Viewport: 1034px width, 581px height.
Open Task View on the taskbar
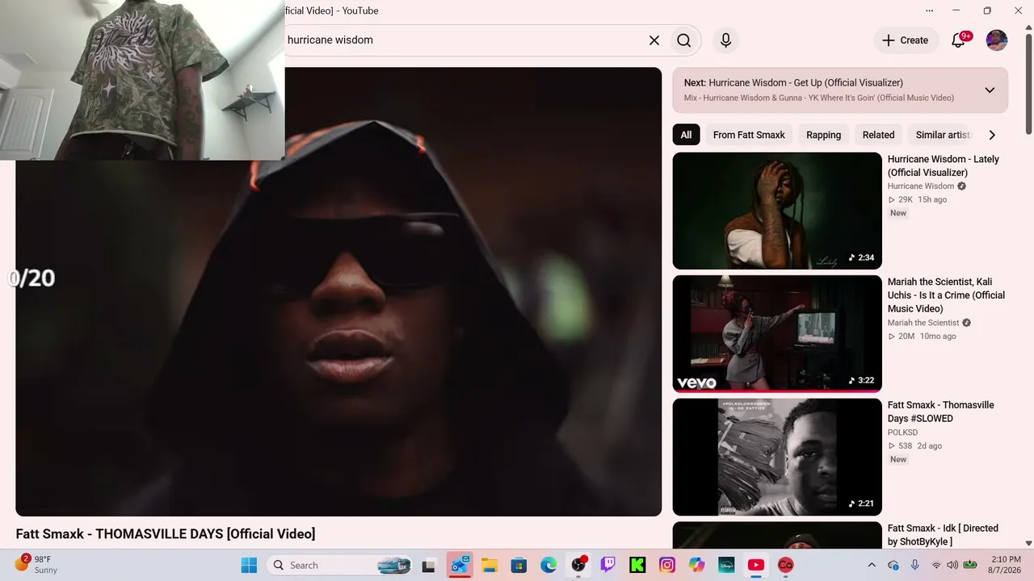[428, 565]
